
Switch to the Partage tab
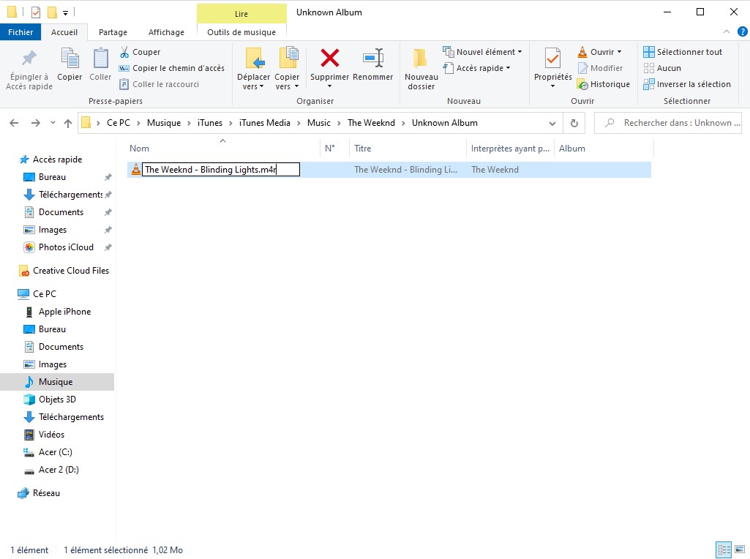point(113,32)
